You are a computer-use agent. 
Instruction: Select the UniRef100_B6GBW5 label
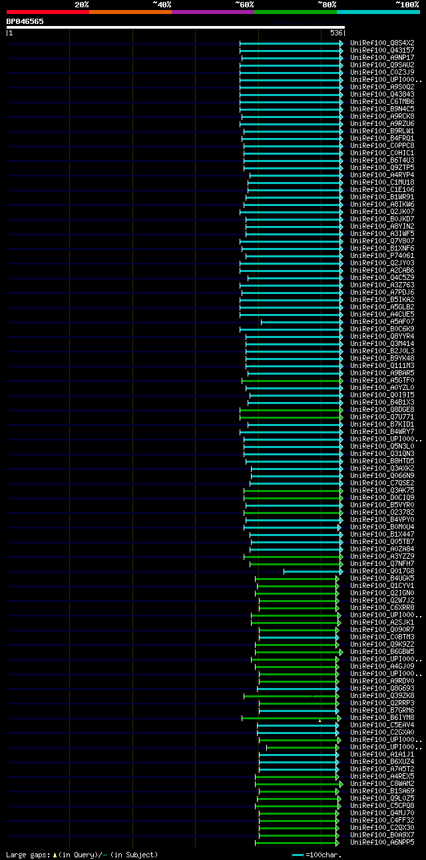point(382,651)
